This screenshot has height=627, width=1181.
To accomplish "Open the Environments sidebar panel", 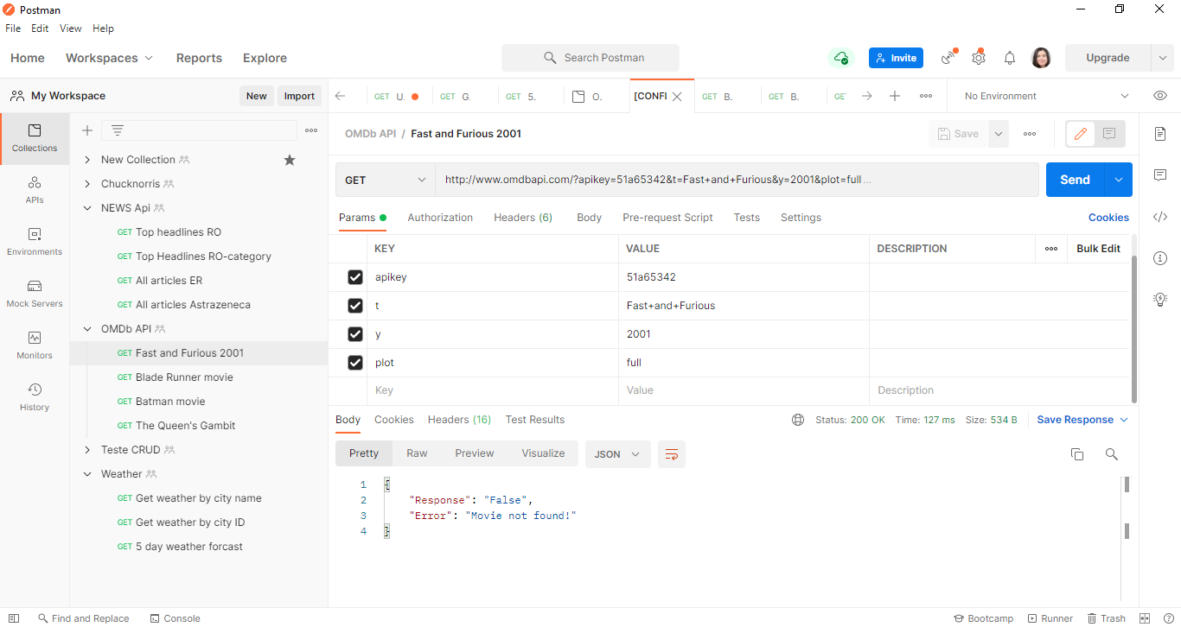I will (x=35, y=242).
